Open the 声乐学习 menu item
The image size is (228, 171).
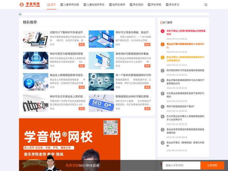point(173,5)
